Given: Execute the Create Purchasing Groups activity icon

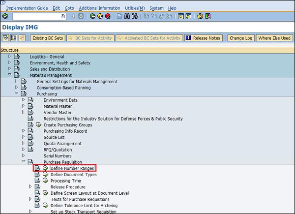Looking at the screenshot, I should [x=38, y=125].
